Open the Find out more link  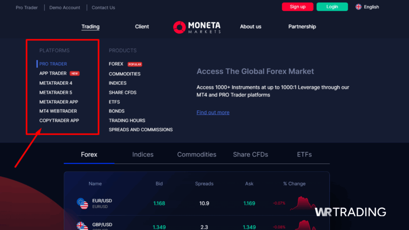[213, 112]
